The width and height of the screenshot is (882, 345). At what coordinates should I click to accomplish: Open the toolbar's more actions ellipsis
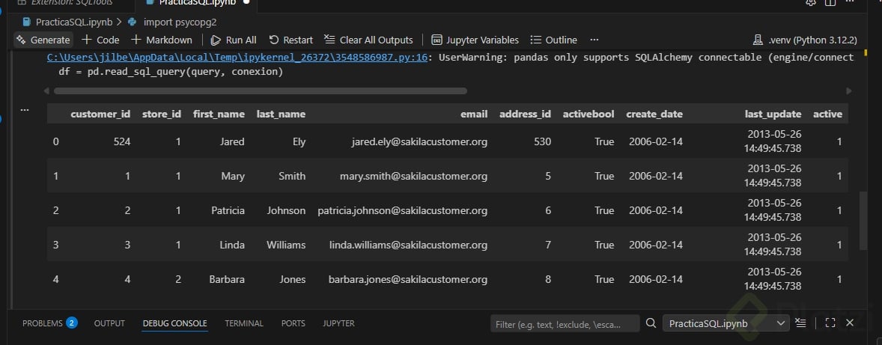[594, 40]
